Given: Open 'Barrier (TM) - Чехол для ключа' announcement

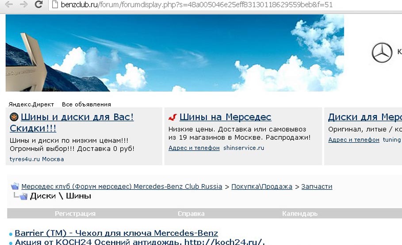Looking at the screenshot, I should tap(116, 233).
